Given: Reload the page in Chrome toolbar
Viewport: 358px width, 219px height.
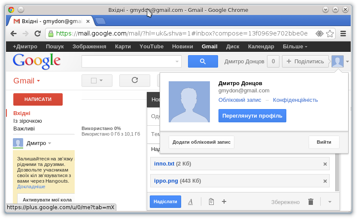Looking at the screenshot, I should (38, 34).
